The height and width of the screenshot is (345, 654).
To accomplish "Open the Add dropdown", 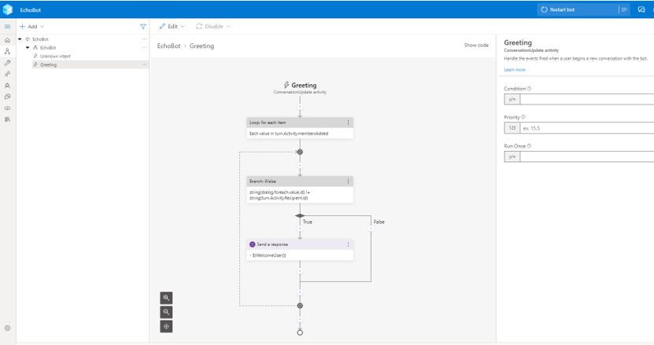I will 31,26.
